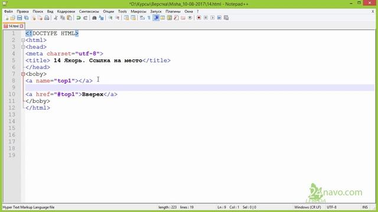Image resolution: width=378 pixels, height=212 pixels.
Task: Open the Tools menu
Action: (122, 11)
